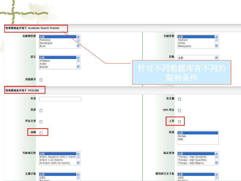This screenshot has height=181, width=241.
Task: Select 全部 in the 语言 list
Action: (x=58, y=58)
